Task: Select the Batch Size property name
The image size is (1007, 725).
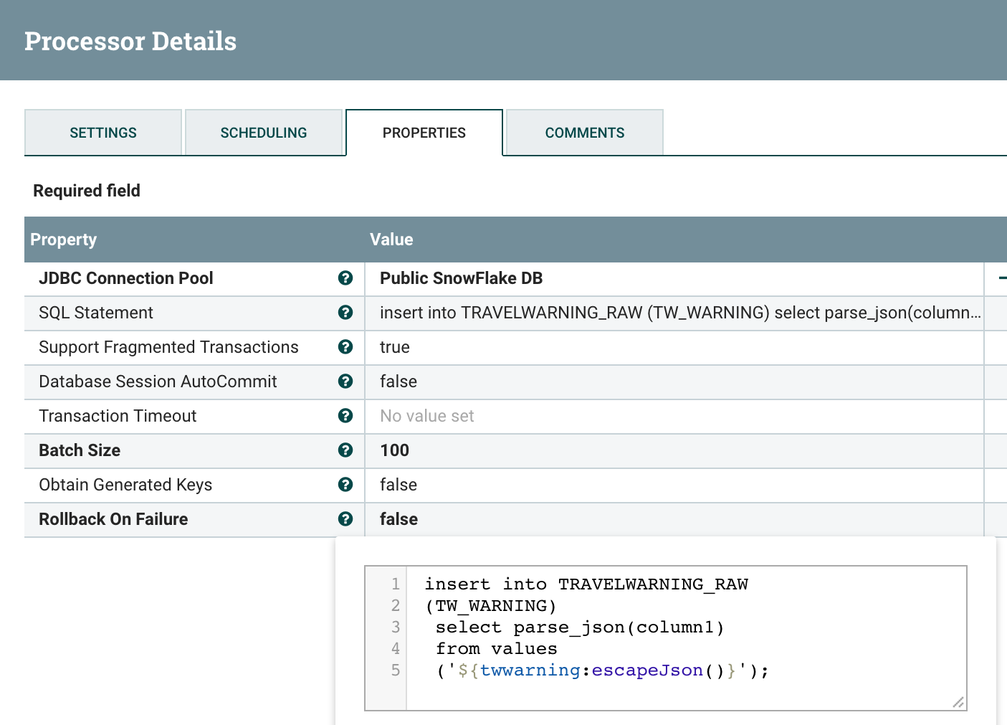Action: click(x=80, y=450)
